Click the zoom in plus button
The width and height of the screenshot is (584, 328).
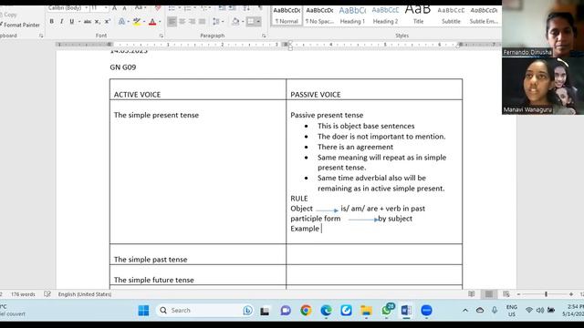571,294
